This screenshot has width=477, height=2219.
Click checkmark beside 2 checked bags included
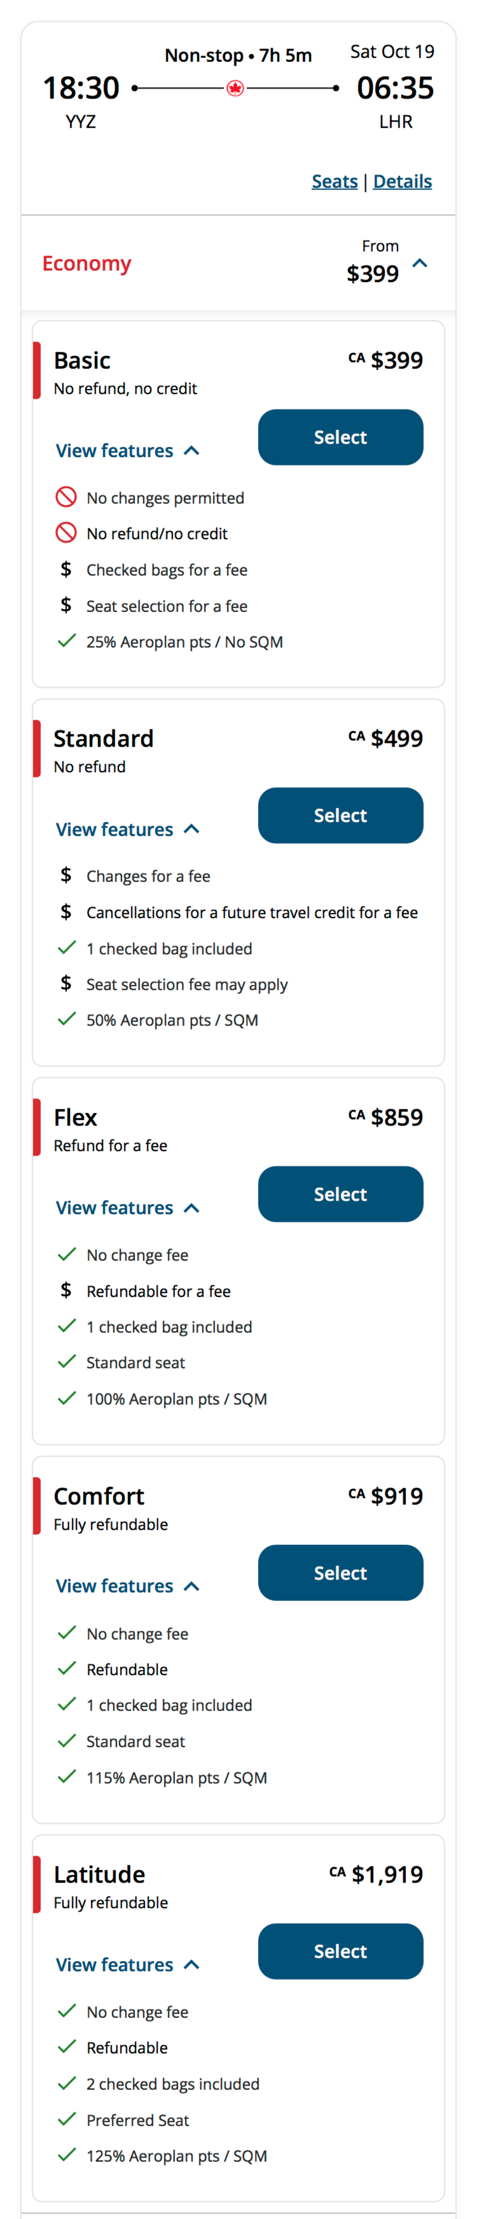pos(66,2083)
